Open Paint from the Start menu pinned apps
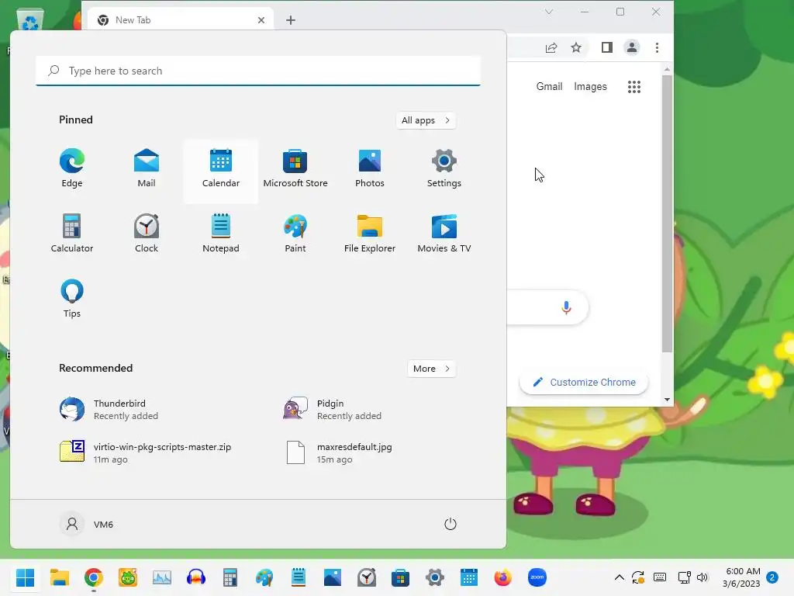This screenshot has width=794, height=596. tap(295, 234)
